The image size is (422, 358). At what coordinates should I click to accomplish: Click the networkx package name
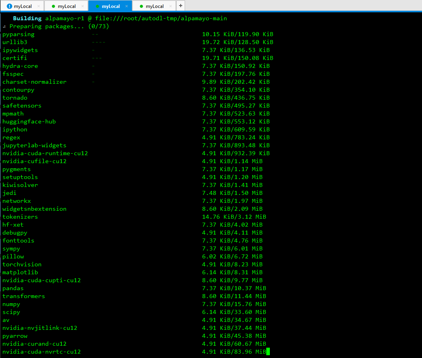pyautogui.click(x=16, y=201)
